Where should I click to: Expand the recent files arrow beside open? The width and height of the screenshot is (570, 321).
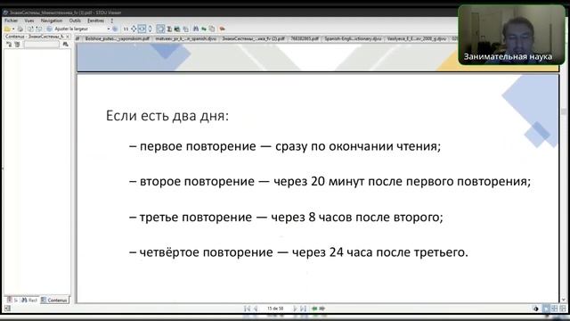13,29
